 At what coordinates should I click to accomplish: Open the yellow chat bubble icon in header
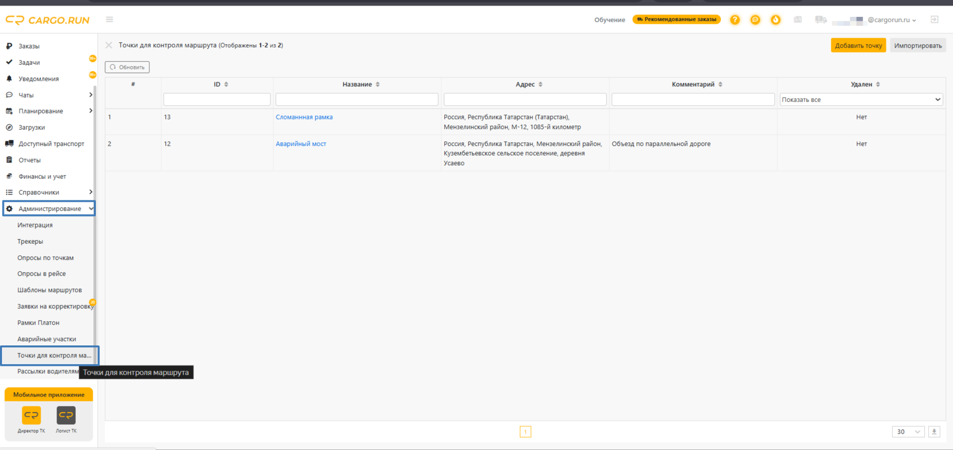pos(755,20)
